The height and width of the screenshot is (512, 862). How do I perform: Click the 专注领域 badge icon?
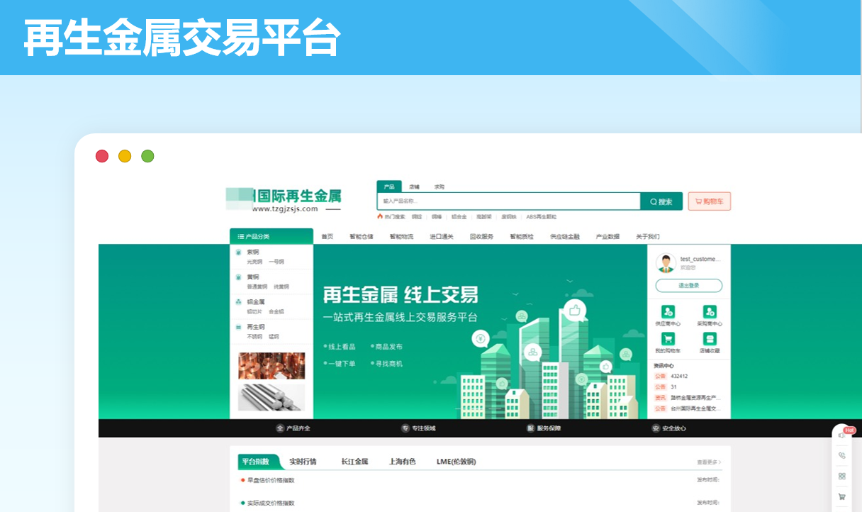(x=405, y=428)
